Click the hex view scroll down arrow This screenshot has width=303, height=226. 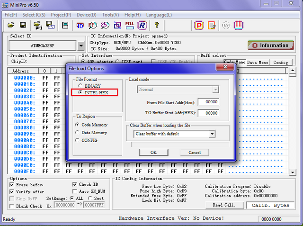293,172
